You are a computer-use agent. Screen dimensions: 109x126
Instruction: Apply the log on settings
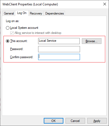97,121
